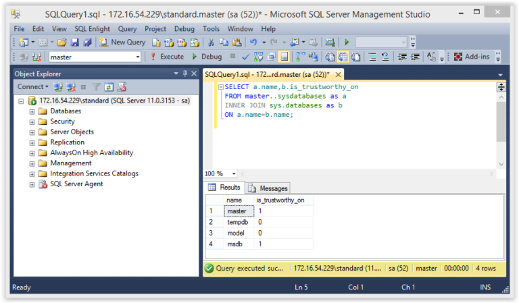Open the File menu
The height and width of the screenshot is (303, 519).
coord(19,29)
